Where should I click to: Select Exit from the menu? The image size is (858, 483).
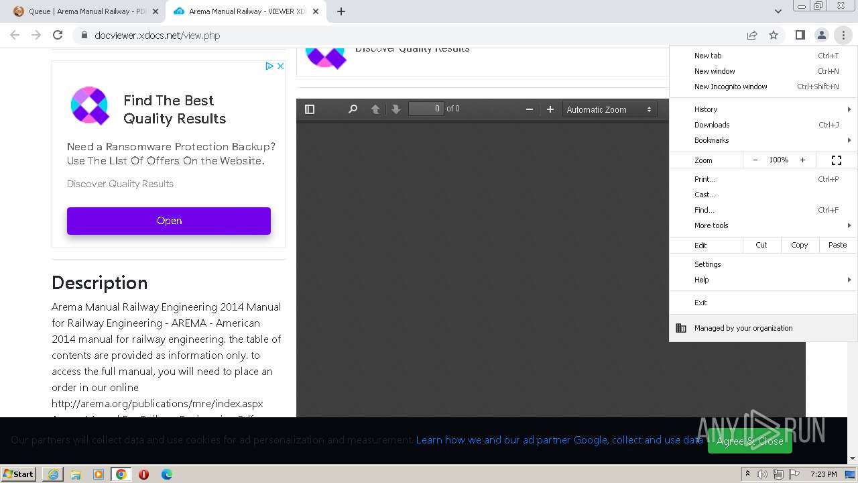763,303
